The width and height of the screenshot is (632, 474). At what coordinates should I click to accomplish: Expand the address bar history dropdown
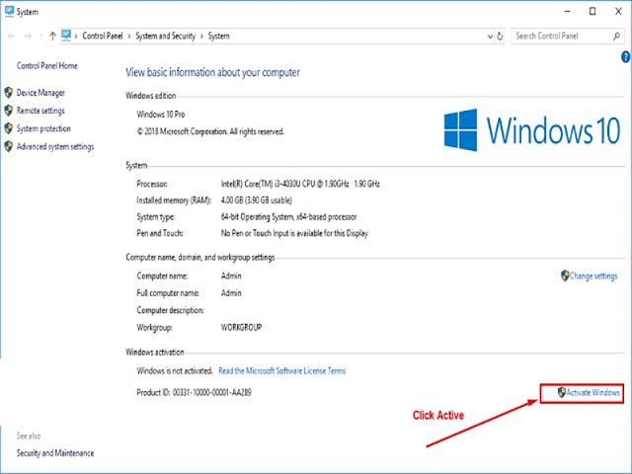(x=490, y=37)
